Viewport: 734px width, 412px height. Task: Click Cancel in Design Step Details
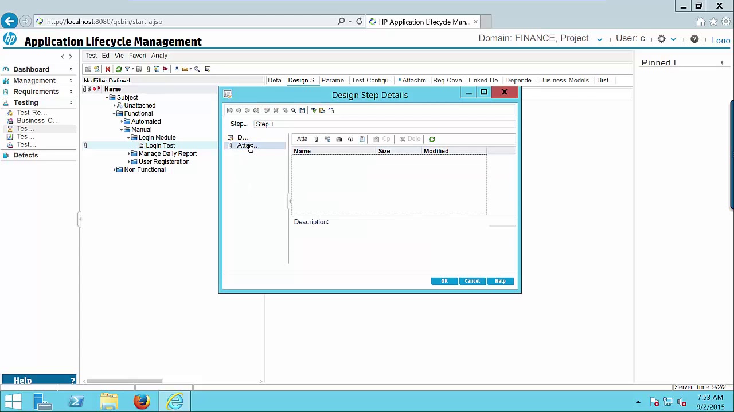click(x=472, y=281)
